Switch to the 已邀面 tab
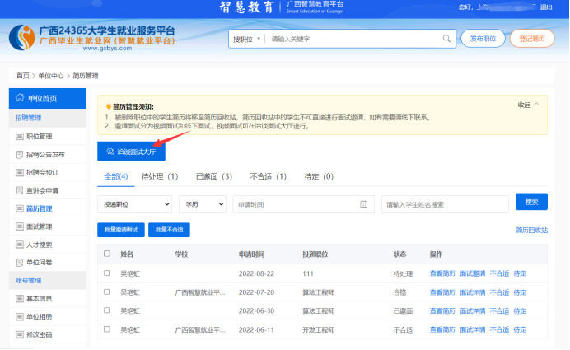 pyautogui.click(x=213, y=176)
